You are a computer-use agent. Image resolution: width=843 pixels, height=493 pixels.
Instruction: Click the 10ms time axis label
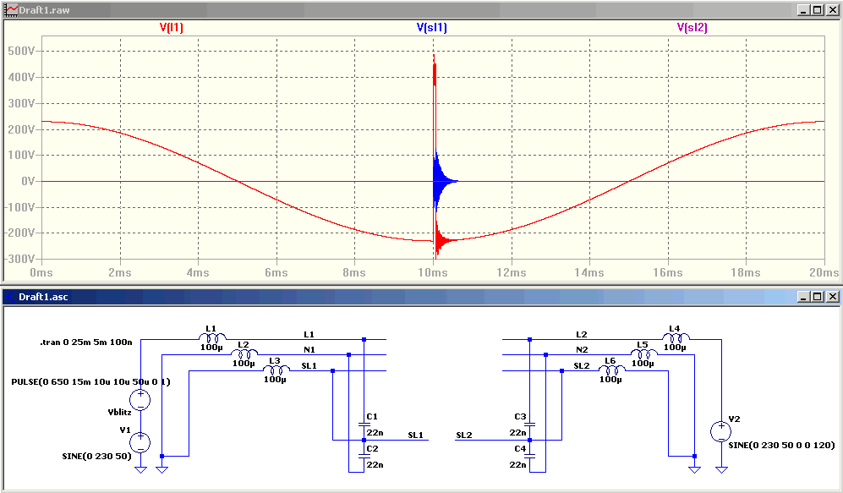point(432,272)
